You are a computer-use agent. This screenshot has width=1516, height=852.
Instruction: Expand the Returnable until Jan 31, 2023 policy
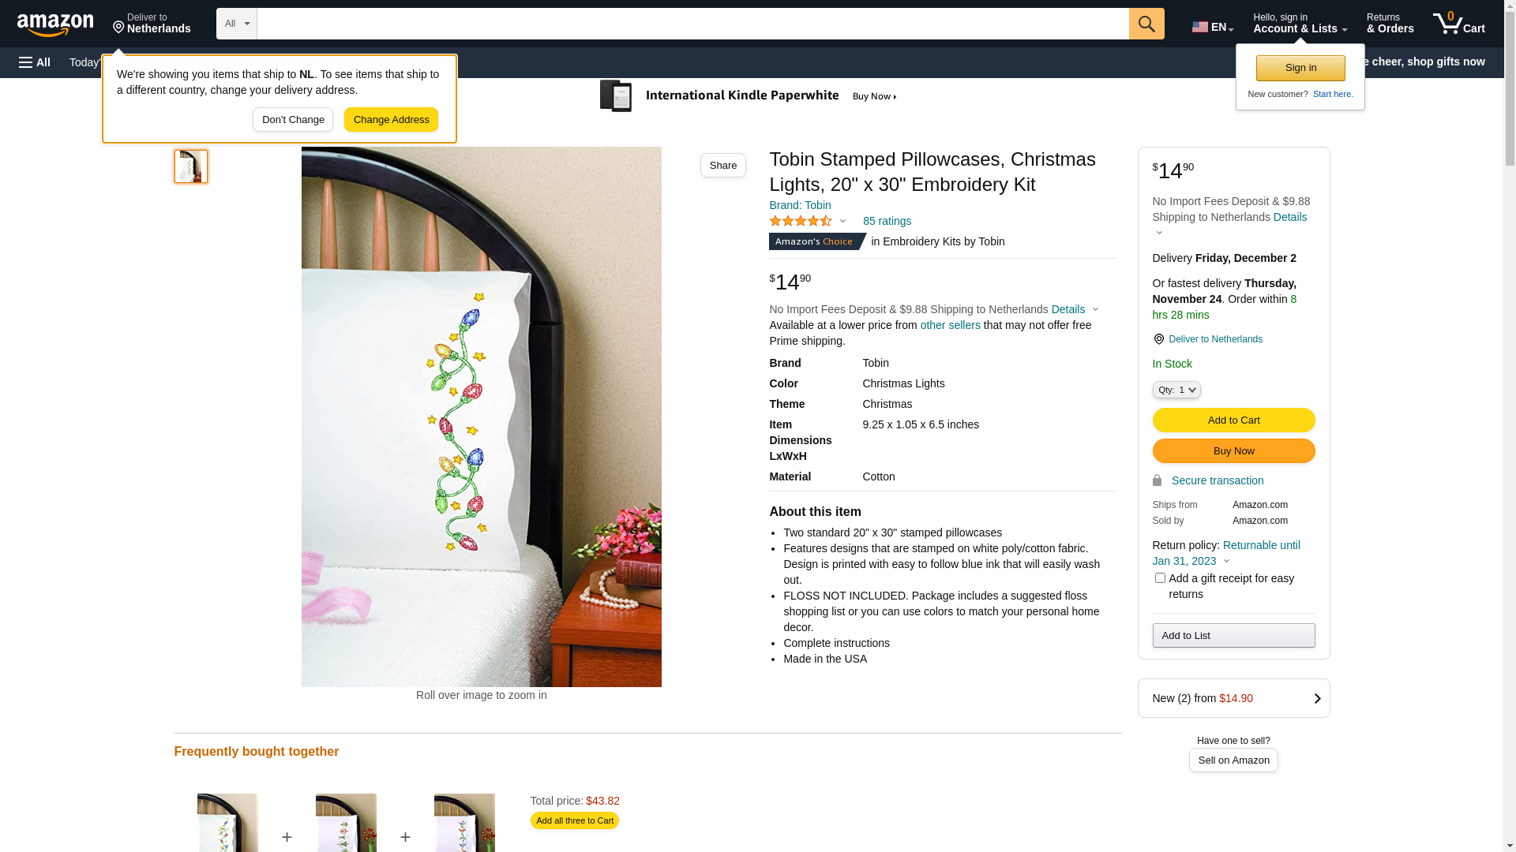[x=1226, y=553]
